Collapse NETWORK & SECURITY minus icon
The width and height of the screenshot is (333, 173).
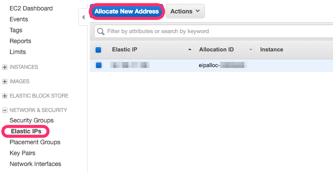[4, 110]
